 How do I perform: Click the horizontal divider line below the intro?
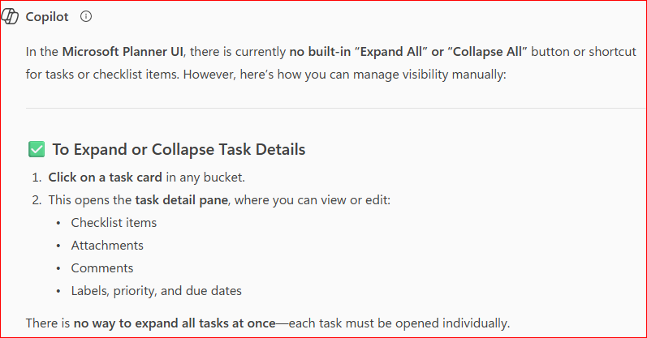point(336,109)
